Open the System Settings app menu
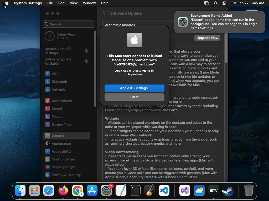Viewport: 269px width, 201px height. [x=28, y=3]
